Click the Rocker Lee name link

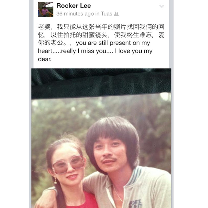click(74, 6)
